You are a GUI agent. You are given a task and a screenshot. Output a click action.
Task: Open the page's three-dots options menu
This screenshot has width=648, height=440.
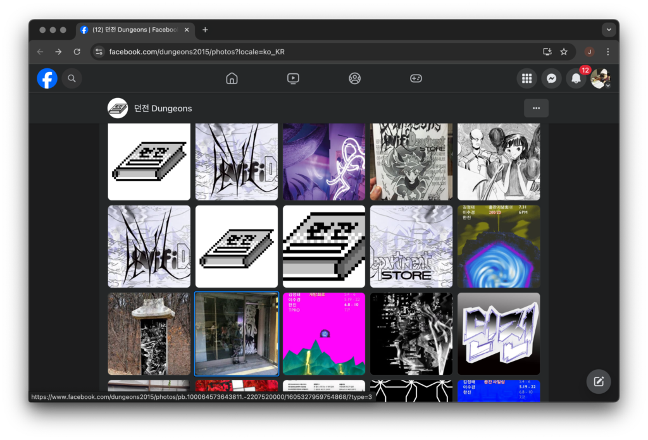(536, 108)
